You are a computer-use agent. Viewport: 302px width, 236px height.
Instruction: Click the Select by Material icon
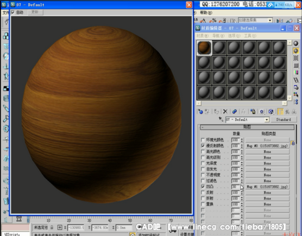pyautogui.click(x=296, y=94)
